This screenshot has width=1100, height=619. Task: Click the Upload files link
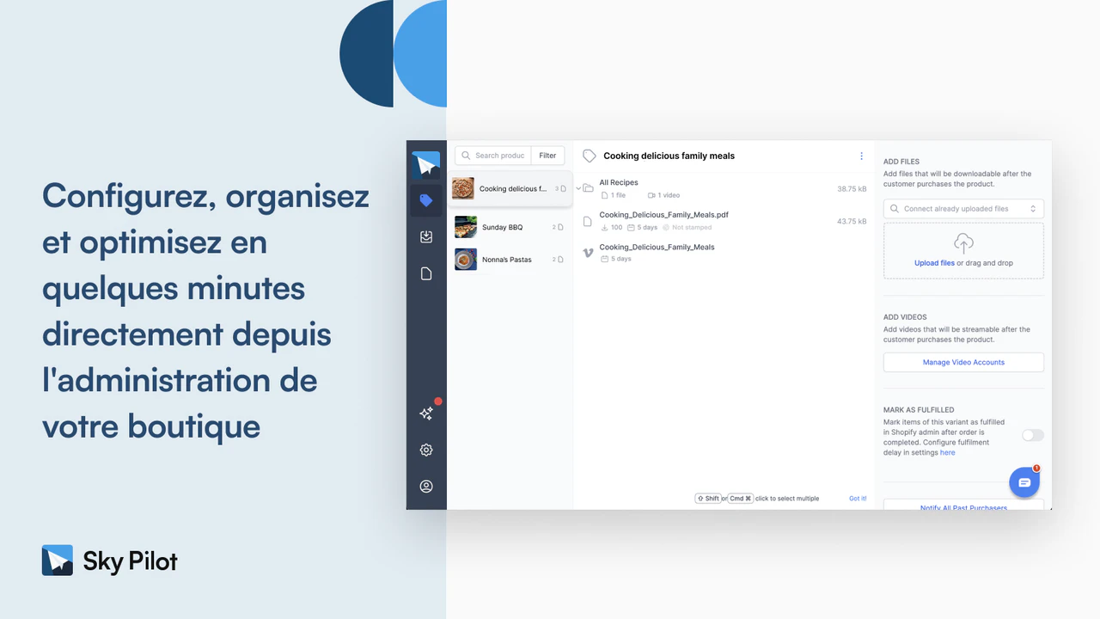point(934,263)
